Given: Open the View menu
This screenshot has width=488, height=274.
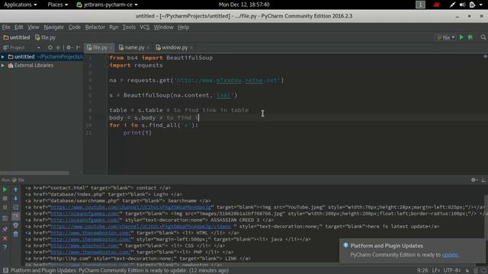Looking at the screenshot, I should coord(34,27).
